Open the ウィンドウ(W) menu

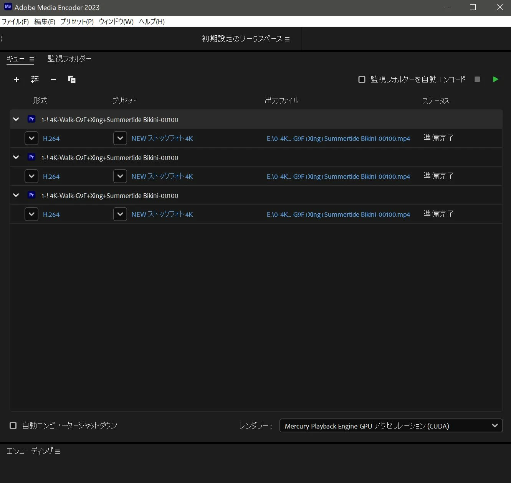click(116, 21)
